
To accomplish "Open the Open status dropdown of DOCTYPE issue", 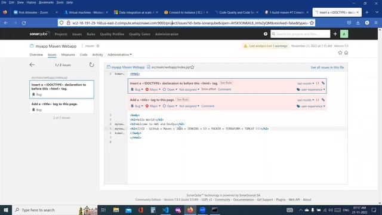I will tap(170, 90).
